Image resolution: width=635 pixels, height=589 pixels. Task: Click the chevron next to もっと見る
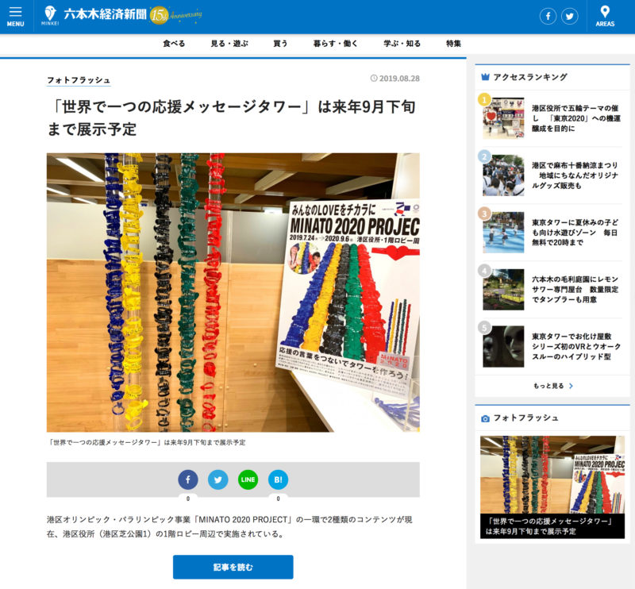(x=571, y=386)
